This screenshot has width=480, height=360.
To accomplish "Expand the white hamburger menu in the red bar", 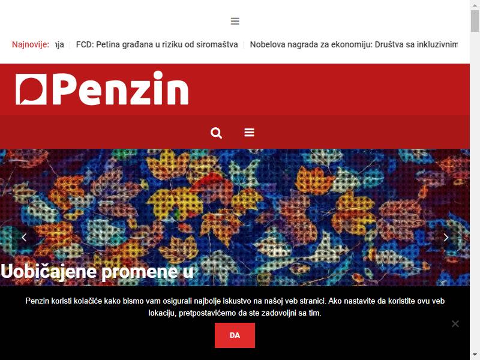I will coord(249,133).
